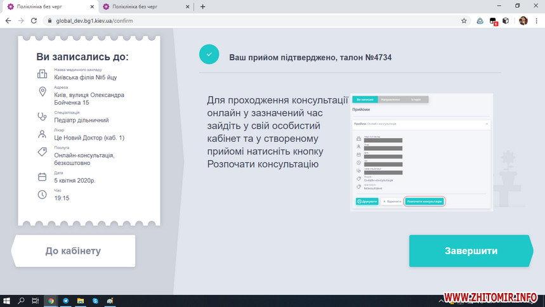Bookmark page with the star icon

pos(464,20)
